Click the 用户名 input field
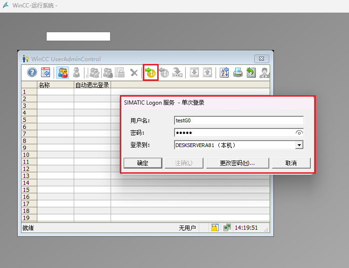349x268 pixels. click(238, 120)
